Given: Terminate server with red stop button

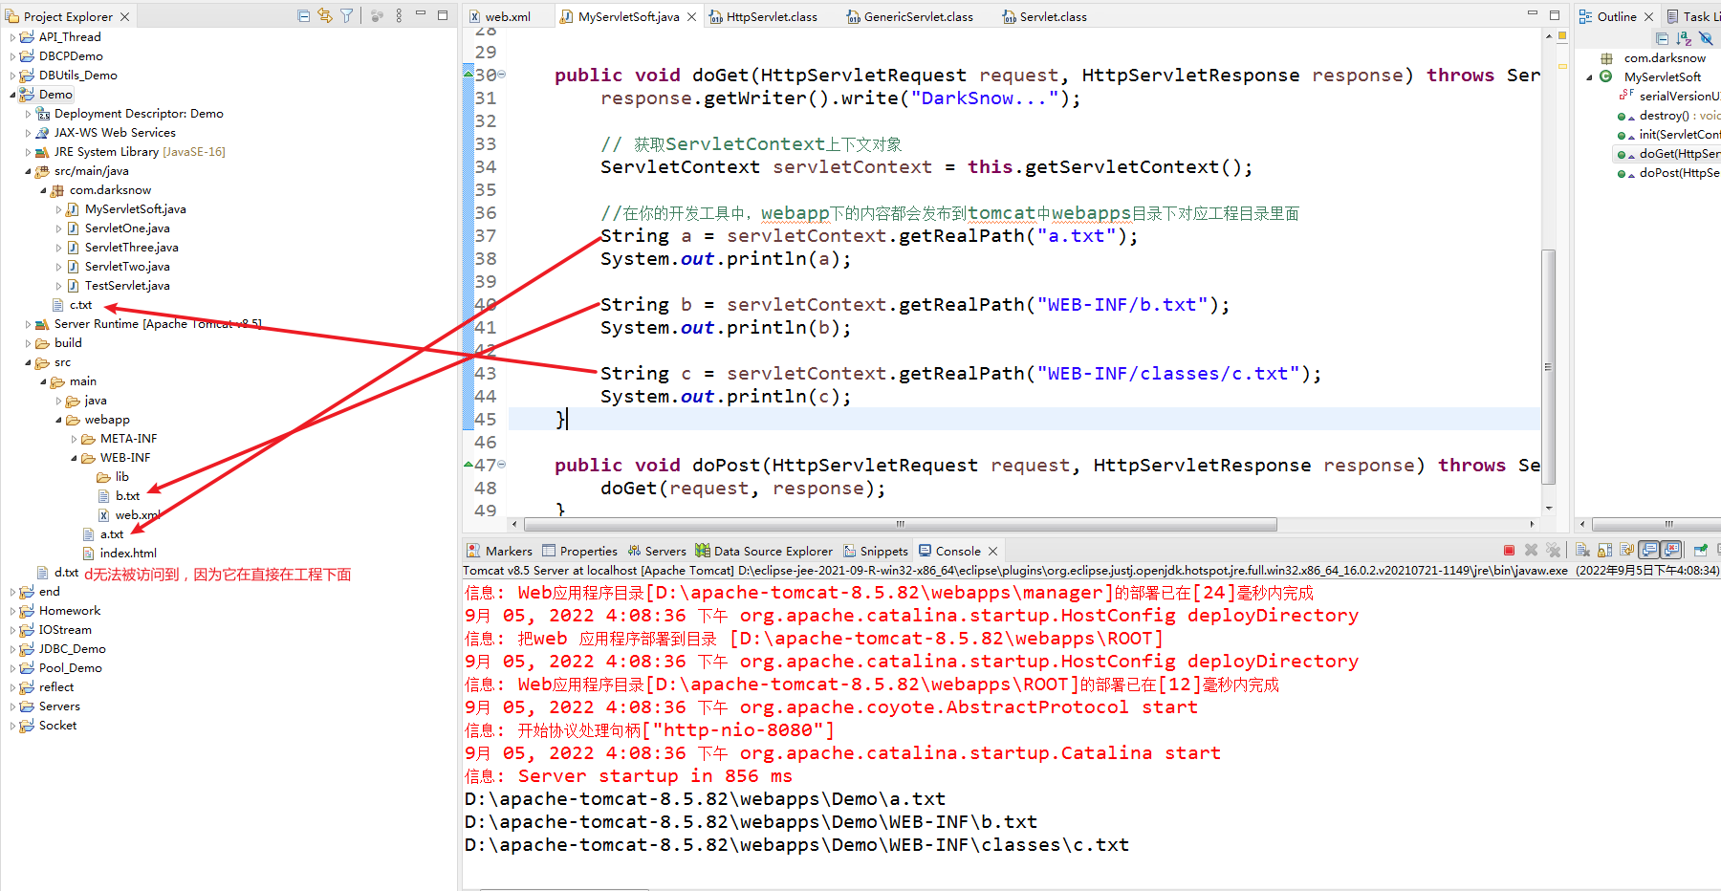Looking at the screenshot, I should click(1509, 551).
